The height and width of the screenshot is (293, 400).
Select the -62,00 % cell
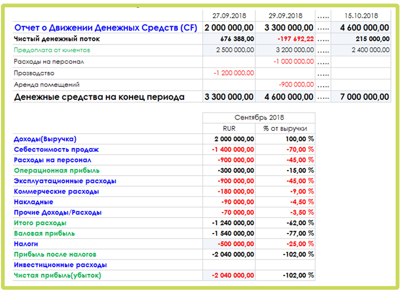click(285, 223)
